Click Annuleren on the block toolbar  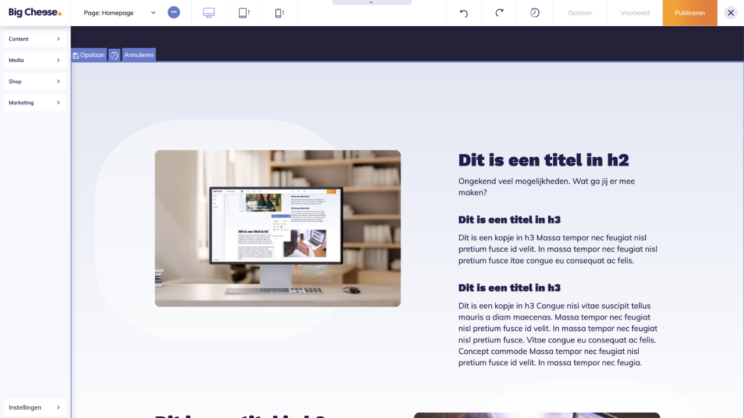coord(139,55)
